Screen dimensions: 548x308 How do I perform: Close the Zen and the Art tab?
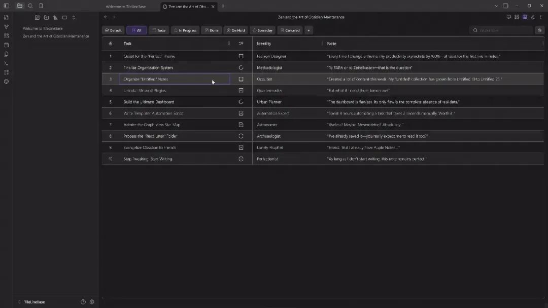click(x=213, y=7)
